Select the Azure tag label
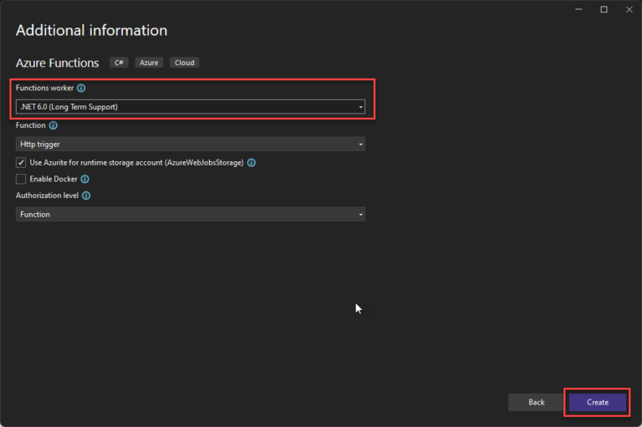 (149, 63)
